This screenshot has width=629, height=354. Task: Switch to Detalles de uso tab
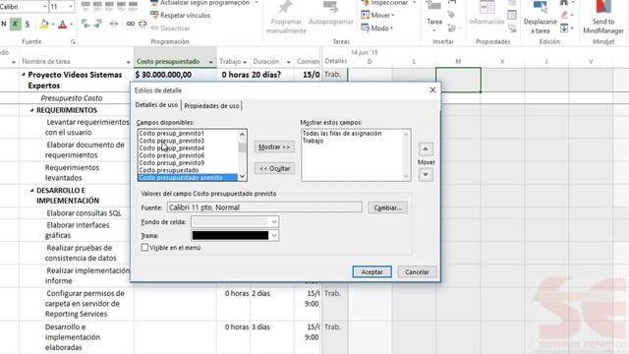pos(156,105)
